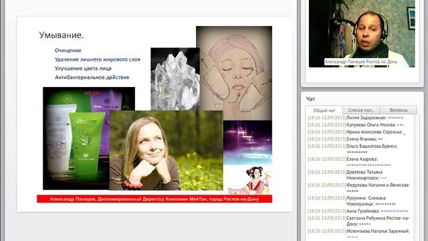
Task: Select the Федуловы Наталия и Вячеслав message
Action: (x=358, y=187)
